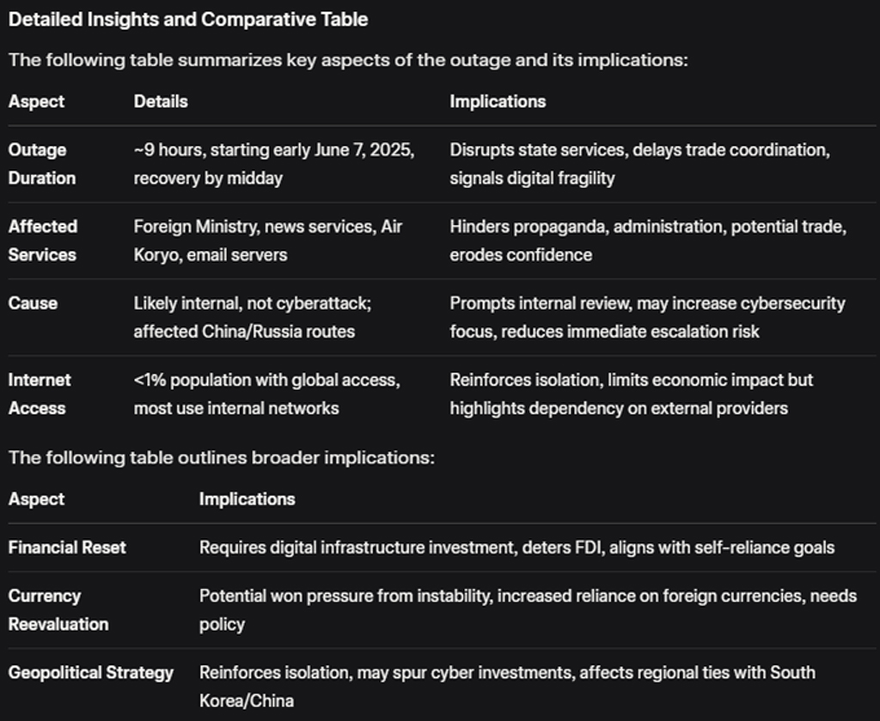Click the "Disrupts state services" implications cell

639,163
